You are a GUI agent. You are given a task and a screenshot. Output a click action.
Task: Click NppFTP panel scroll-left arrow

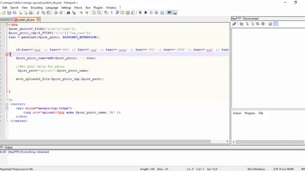(234, 142)
